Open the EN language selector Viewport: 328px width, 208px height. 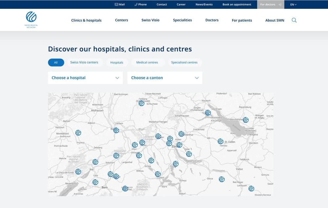[293, 5]
